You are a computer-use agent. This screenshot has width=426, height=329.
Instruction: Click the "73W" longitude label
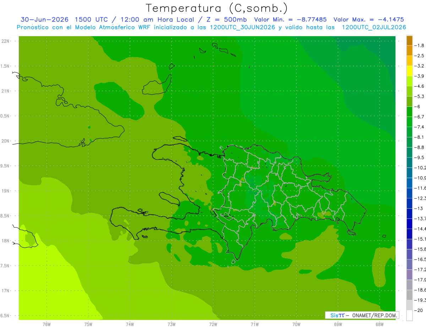click(171, 324)
